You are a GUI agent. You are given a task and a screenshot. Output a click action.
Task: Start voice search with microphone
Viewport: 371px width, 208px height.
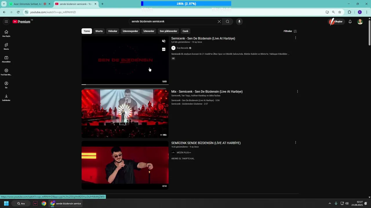(x=239, y=21)
